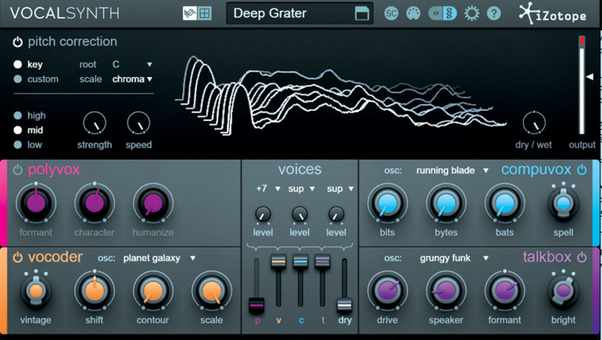Select the waveform view icon
This screenshot has height=340, width=602.
click(190, 14)
